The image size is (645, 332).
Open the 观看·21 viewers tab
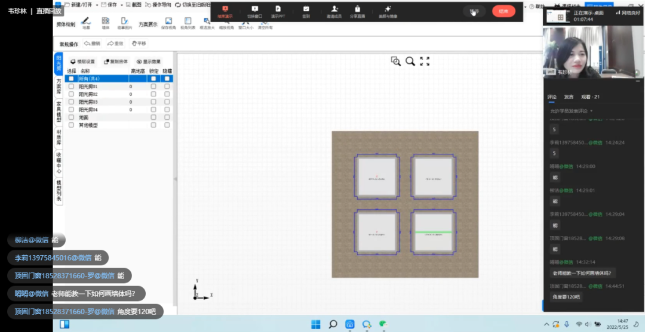590,97
